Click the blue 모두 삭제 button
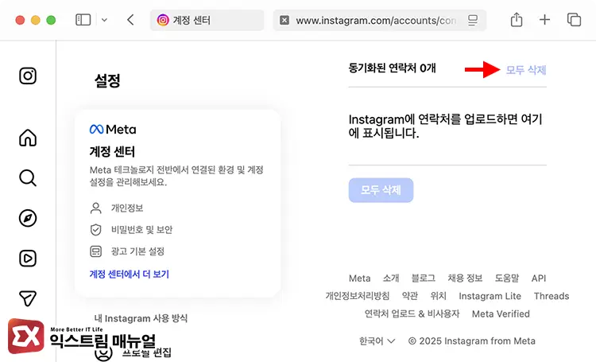 pyautogui.click(x=381, y=190)
